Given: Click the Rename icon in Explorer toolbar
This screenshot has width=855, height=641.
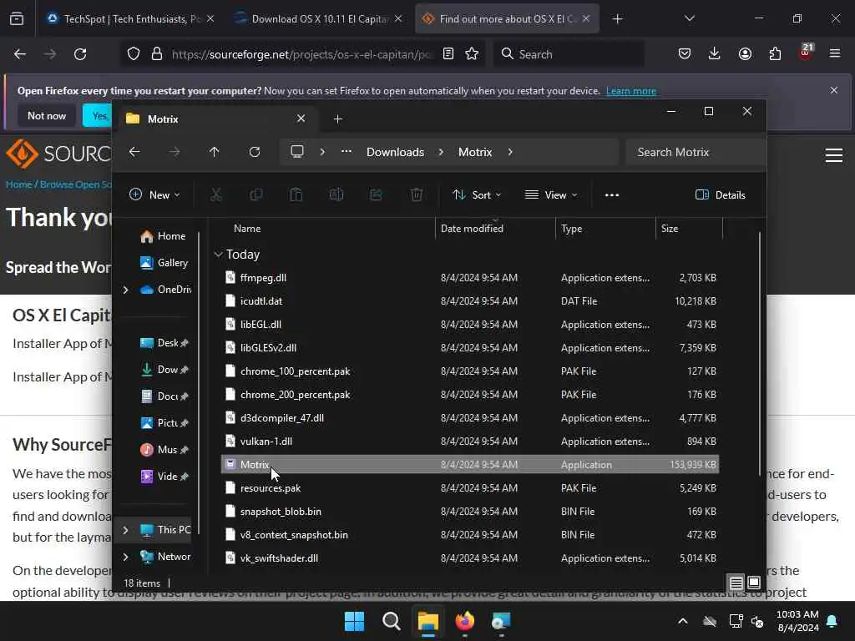Looking at the screenshot, I should pos(336,194).
